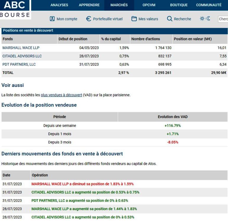Click the Recherche magnifier icon
228x221 pixels.
point(170,19)
